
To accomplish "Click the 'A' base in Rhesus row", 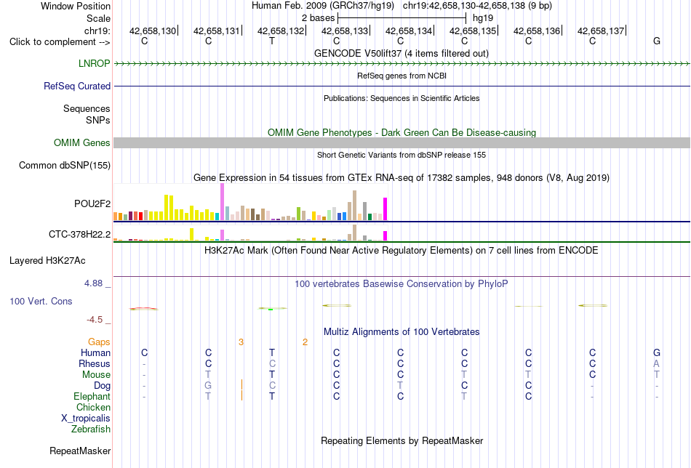I will [657, 363].
